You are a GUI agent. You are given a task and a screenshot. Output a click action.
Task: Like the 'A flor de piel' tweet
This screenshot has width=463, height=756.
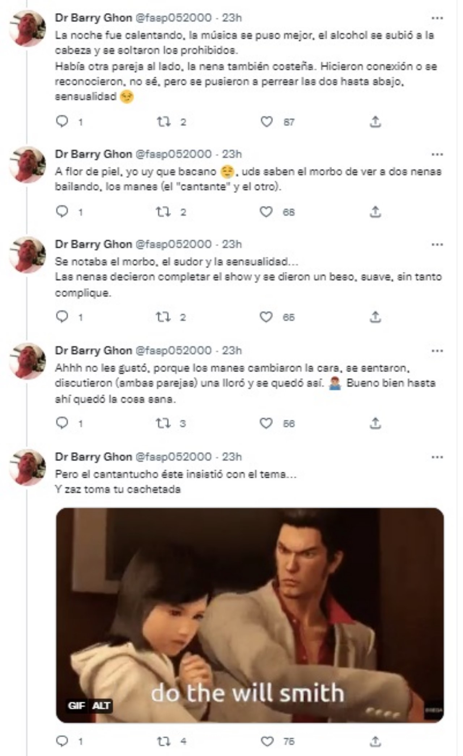[266, 212]
